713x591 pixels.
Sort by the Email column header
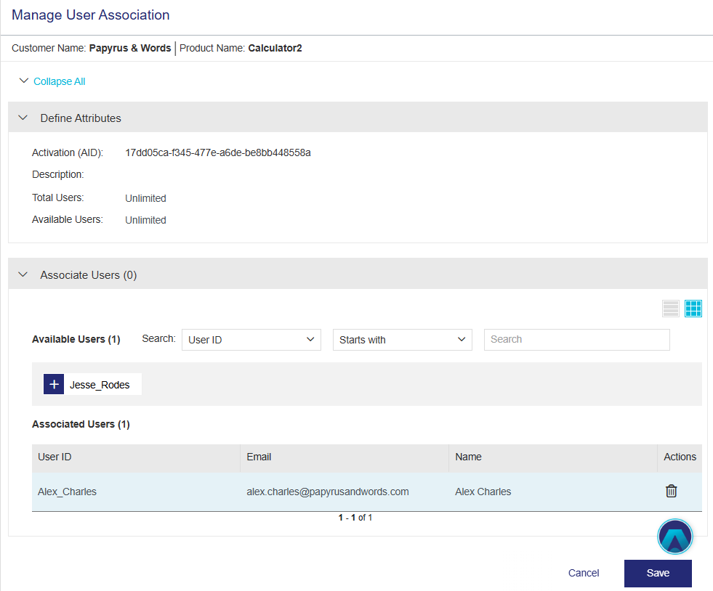coord(259,457)
